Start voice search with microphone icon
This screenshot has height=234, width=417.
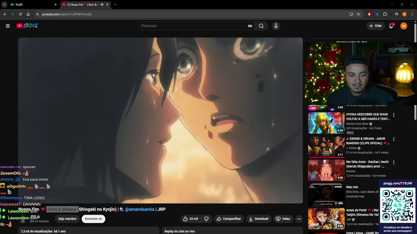click(x=276, y=26)
